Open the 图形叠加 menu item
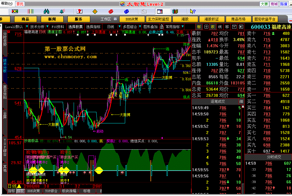The width and height of the screenshot is (292, 196). pyautogui.click(x=151, y=27)
